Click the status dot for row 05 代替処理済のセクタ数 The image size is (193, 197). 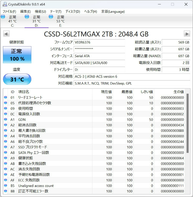pyautogui.click(x=6, y=103)
